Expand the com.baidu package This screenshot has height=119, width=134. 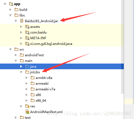pos(21,32)
